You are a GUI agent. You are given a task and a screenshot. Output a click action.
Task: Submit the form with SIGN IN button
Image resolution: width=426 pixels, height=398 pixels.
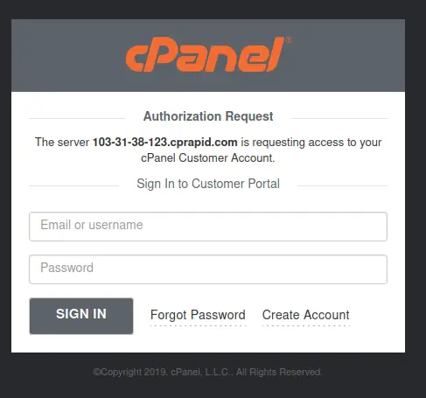[81, 316]
